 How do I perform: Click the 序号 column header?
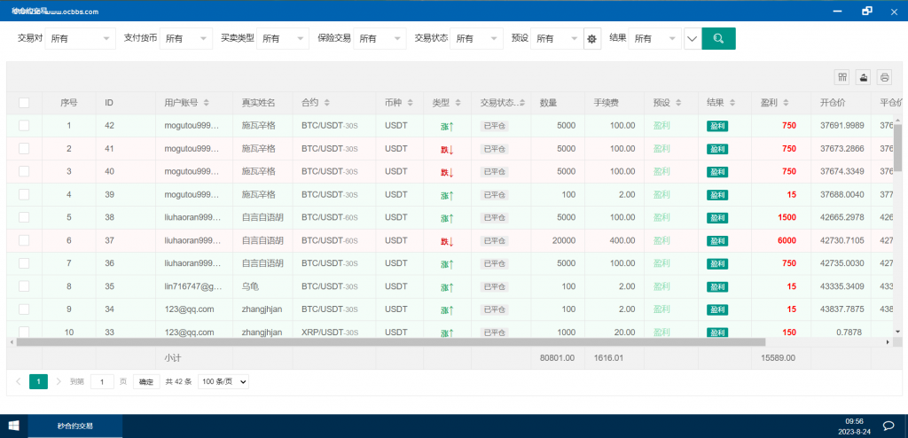pyautogui.click(x=69, y=103)
